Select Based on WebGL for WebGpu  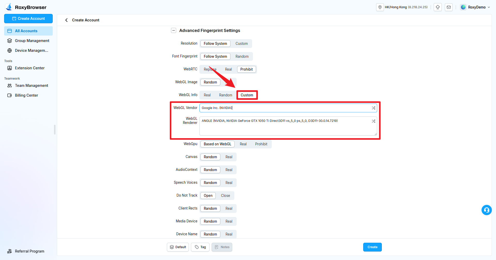(x=218, y=144)
